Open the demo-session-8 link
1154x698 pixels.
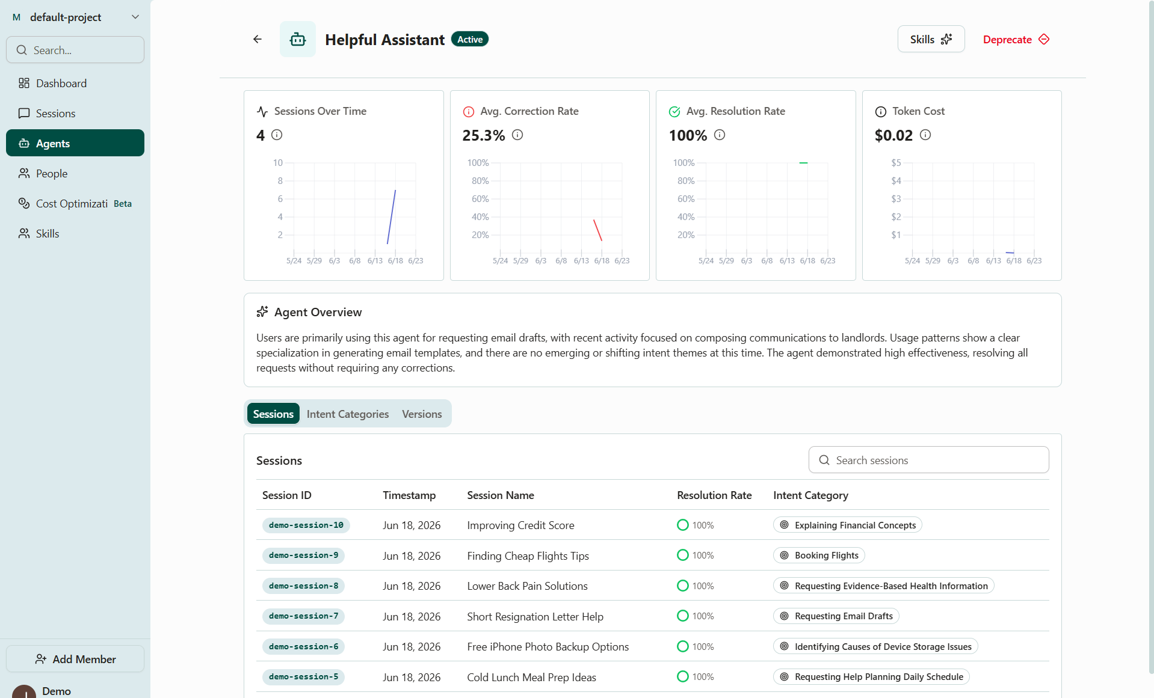[303, 586]
